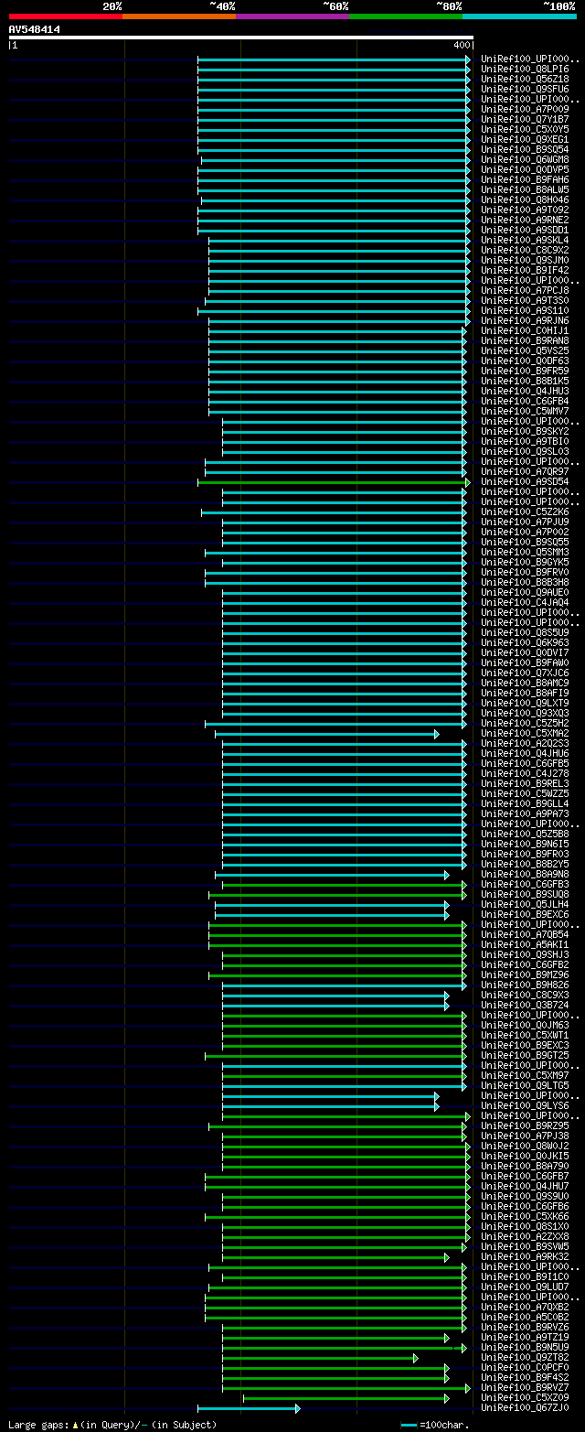The image size is (585, 1432).
Task: Open hit UniRef100_Q9SFU6
Action: point(525,89)
